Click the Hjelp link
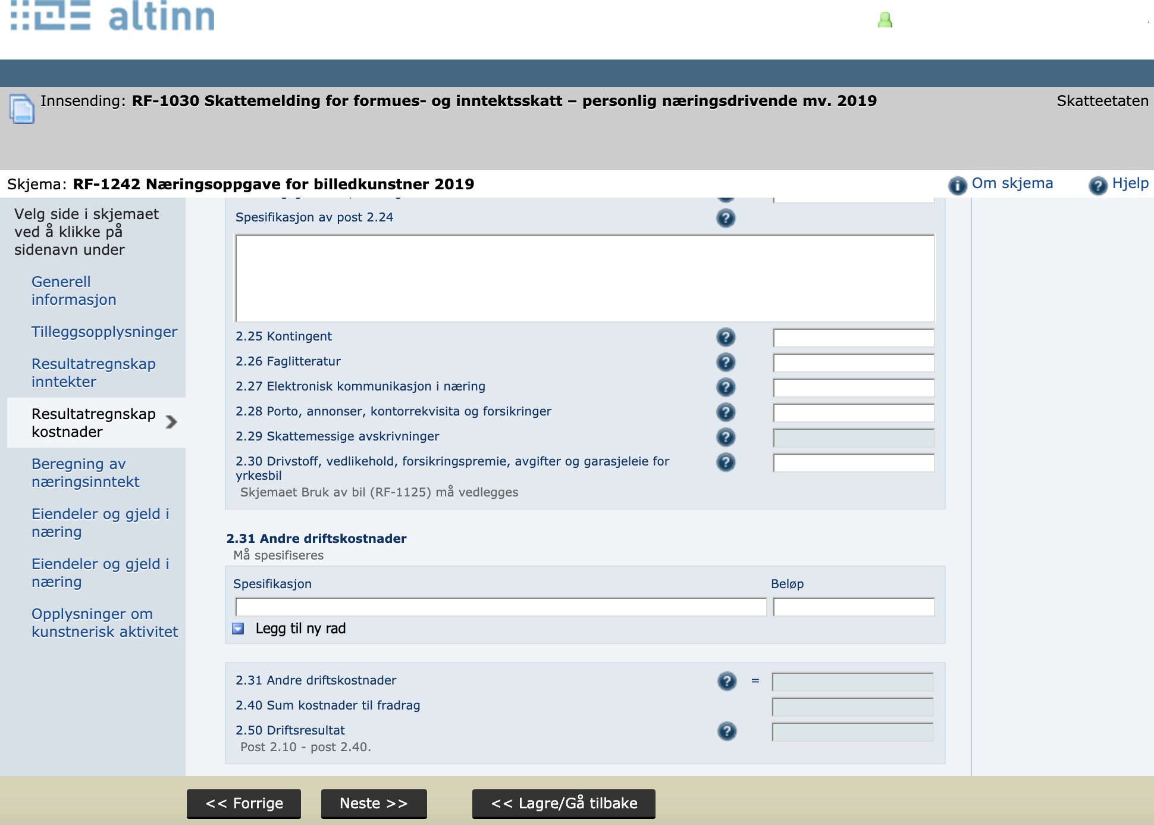Viewport: 1154px width, 825px height. click(1130, 183)
